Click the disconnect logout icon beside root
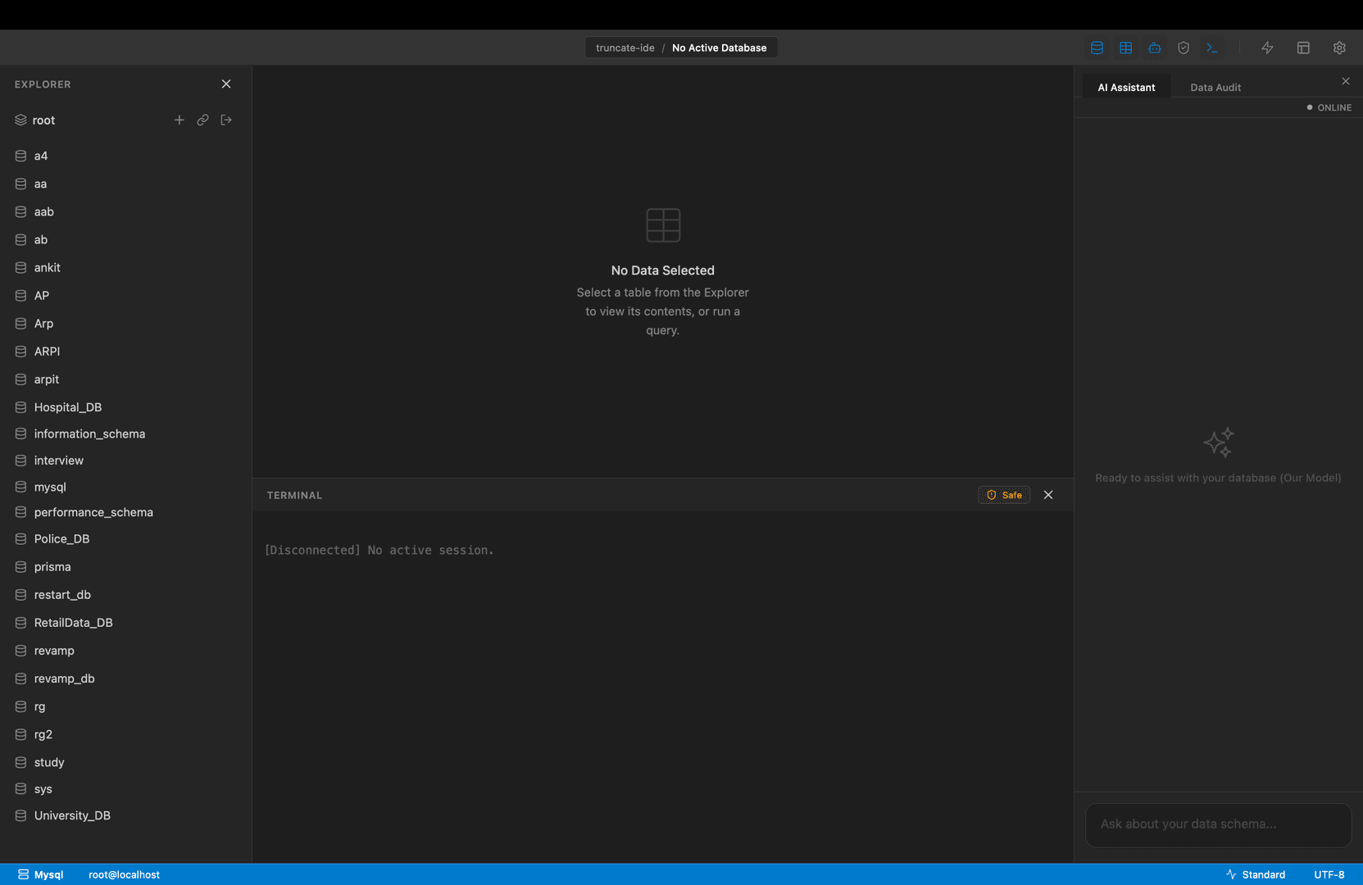Viewport: 1363px width, 885px height. (x=226, y=120)
